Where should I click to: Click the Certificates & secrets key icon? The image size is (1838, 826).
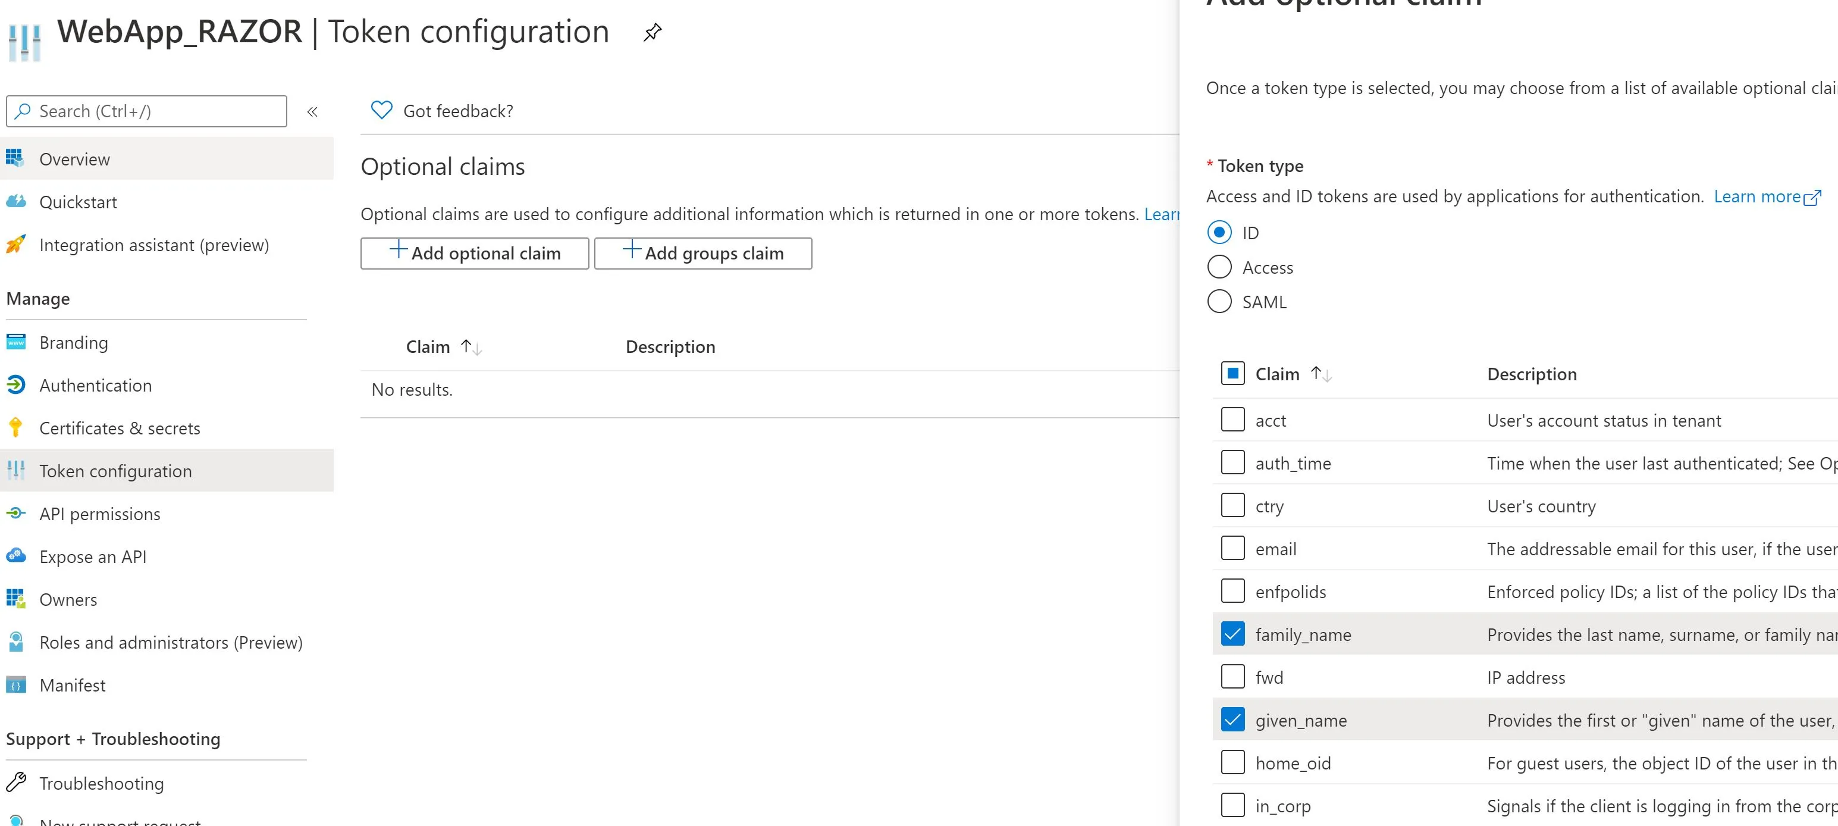click(x=15, y=428)
